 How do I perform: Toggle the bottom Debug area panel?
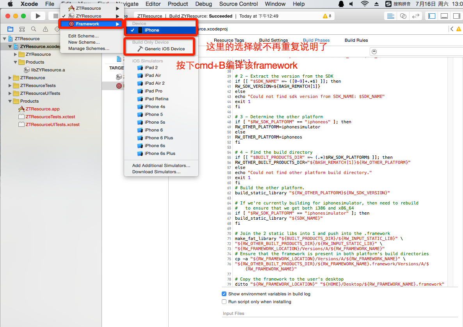click(x=444, y=16)
